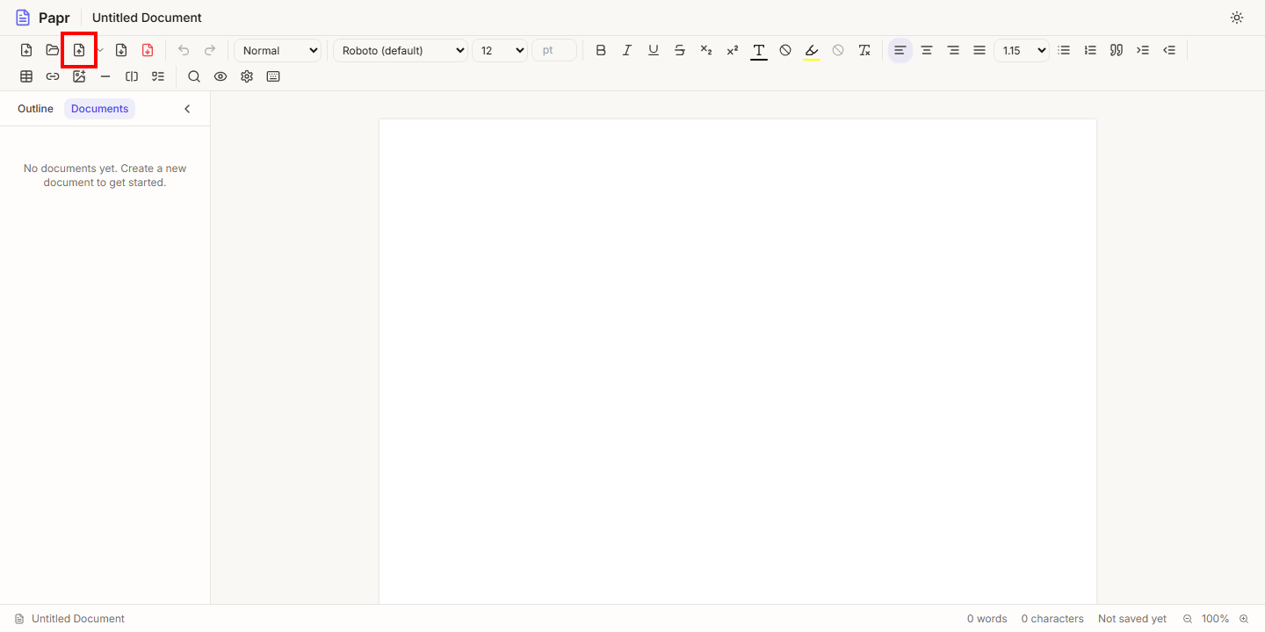
Task: Click the import file upload icon
Action: [79, 51]
